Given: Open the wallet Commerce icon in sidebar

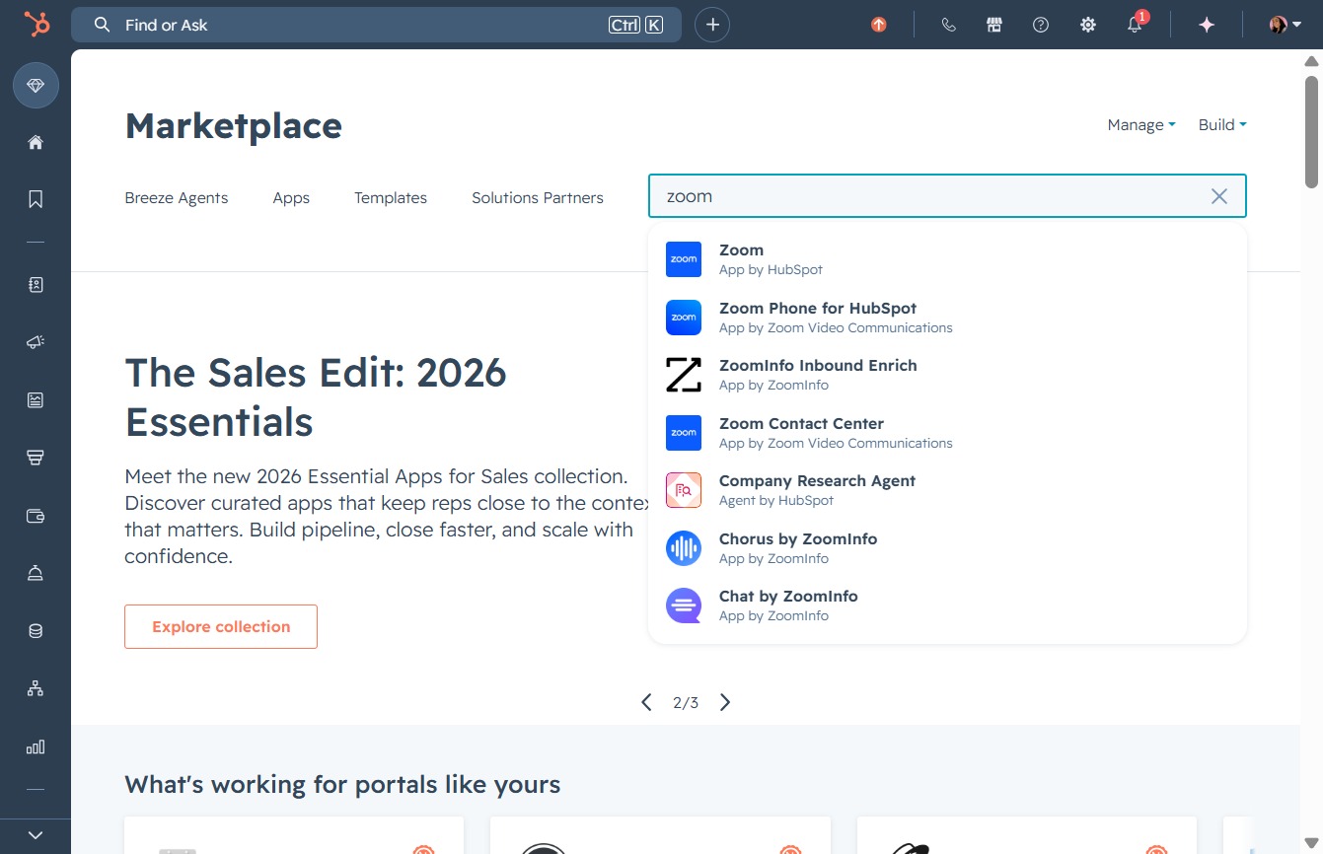Looking at the screenshot, I should (36, 516).
